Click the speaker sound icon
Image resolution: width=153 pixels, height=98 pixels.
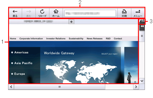[142, 21]
